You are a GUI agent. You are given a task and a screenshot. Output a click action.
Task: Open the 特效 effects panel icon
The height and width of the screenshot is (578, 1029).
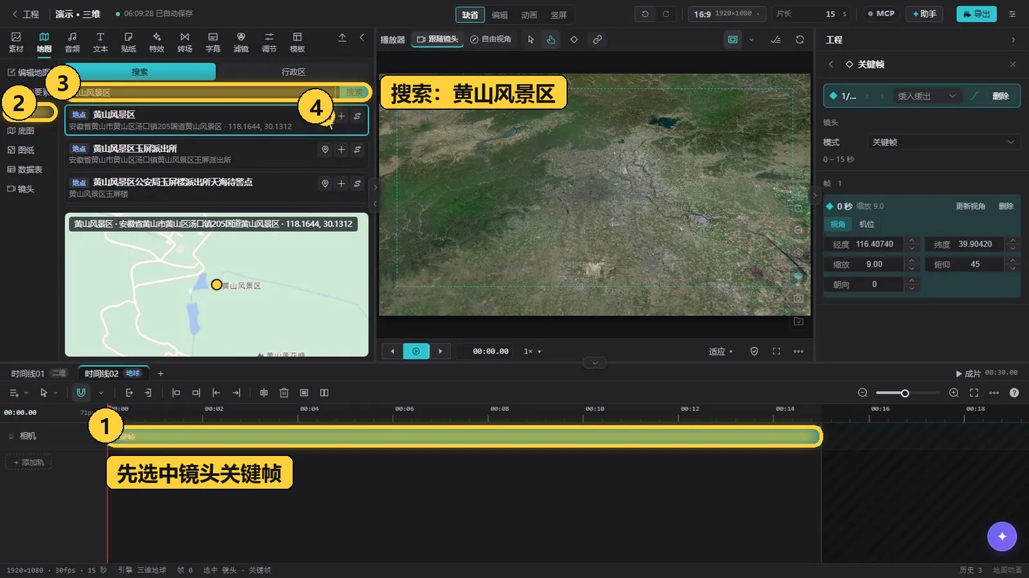157,42
